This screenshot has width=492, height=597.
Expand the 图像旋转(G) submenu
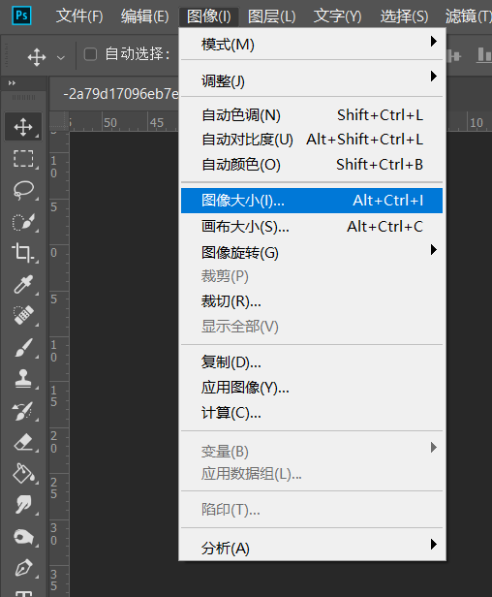(312, 252)
